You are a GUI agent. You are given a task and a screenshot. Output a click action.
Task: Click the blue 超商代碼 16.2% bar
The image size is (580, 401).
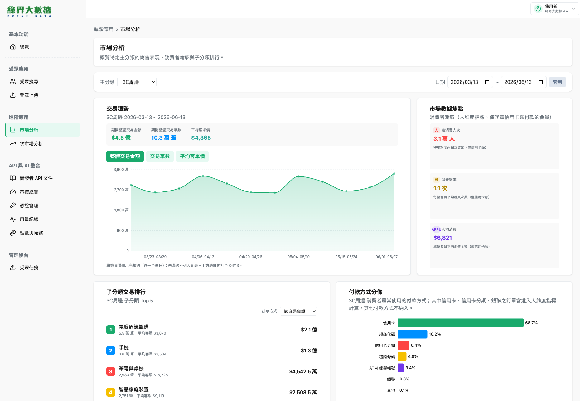pos(412,334)
